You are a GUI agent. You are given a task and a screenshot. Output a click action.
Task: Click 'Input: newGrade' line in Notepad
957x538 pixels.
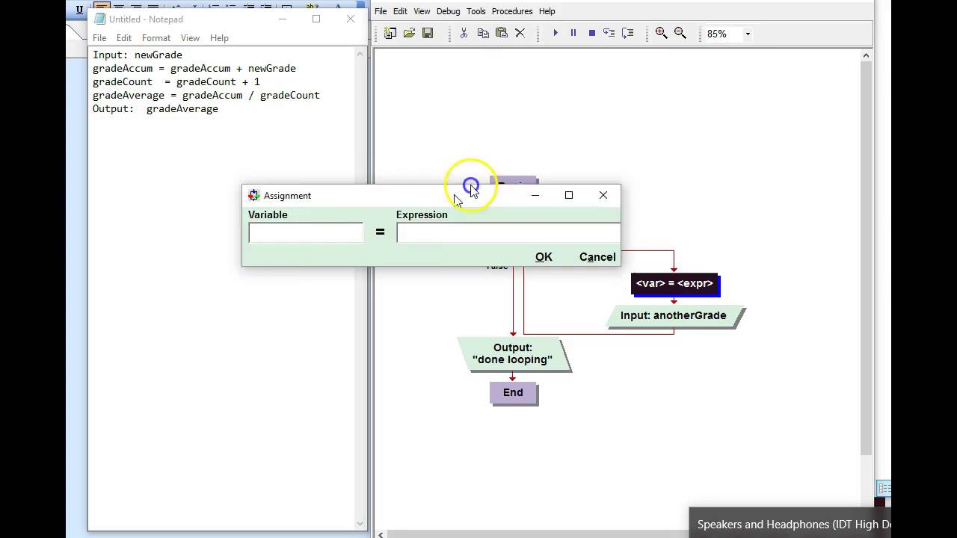pyautogui.click(x=138, y=55)
